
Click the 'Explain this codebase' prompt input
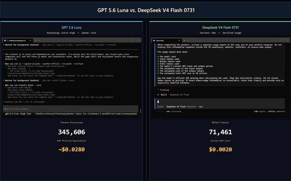coord(71,109)
